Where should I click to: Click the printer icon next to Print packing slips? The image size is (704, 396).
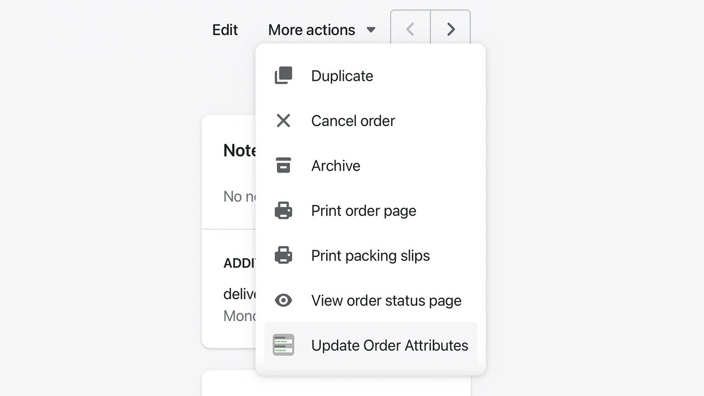[283, 255]
